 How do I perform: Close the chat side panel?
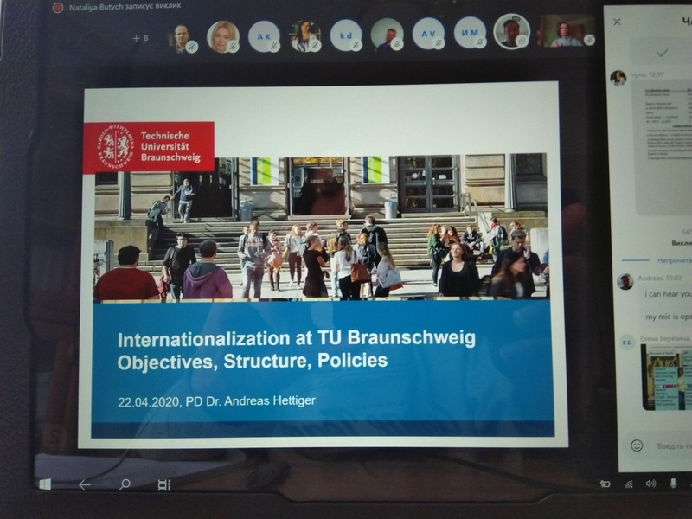pyautogui.click(x=617, y=22)
